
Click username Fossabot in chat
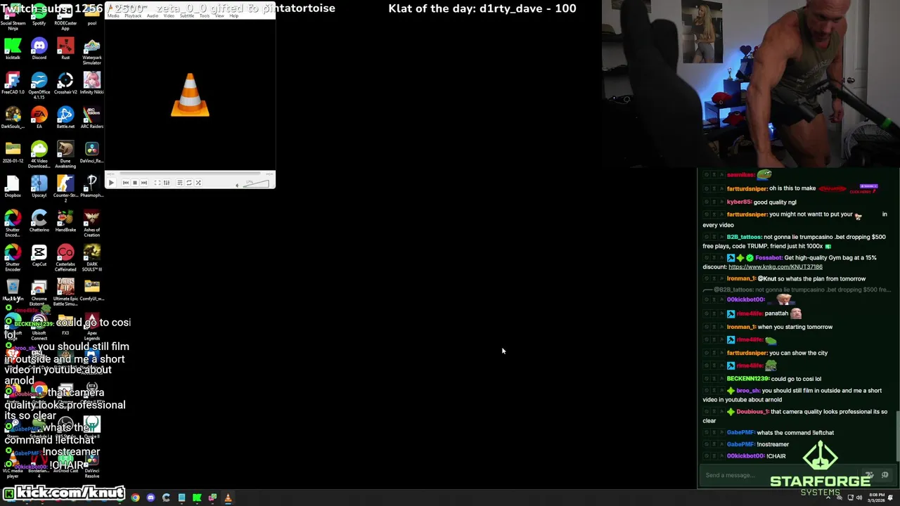click(x=768, y=258)
